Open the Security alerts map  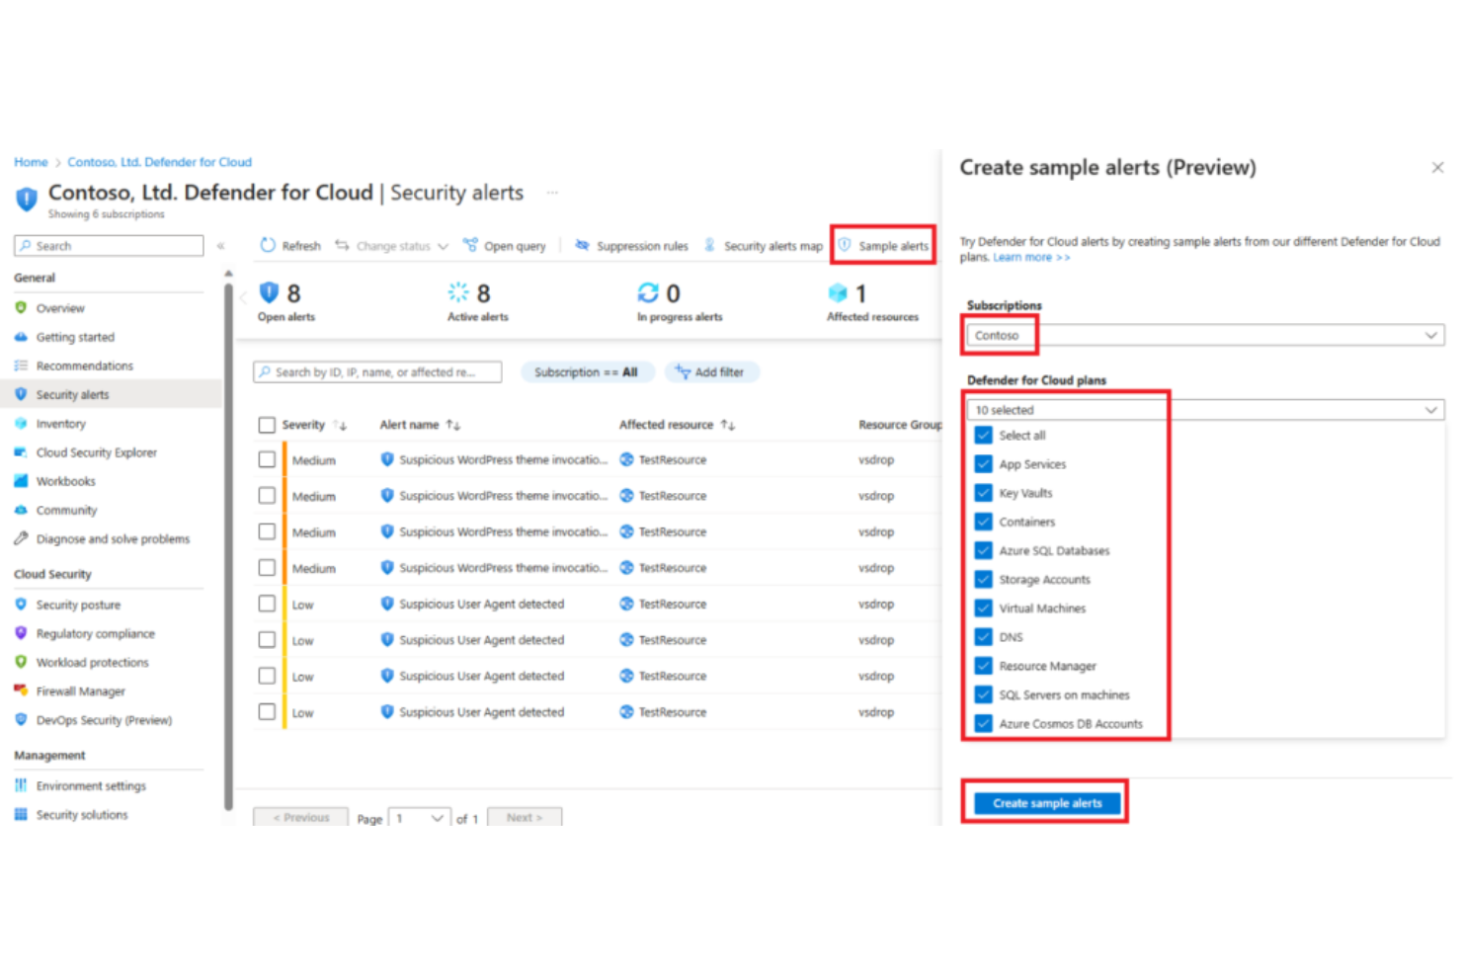coord(771,245)
